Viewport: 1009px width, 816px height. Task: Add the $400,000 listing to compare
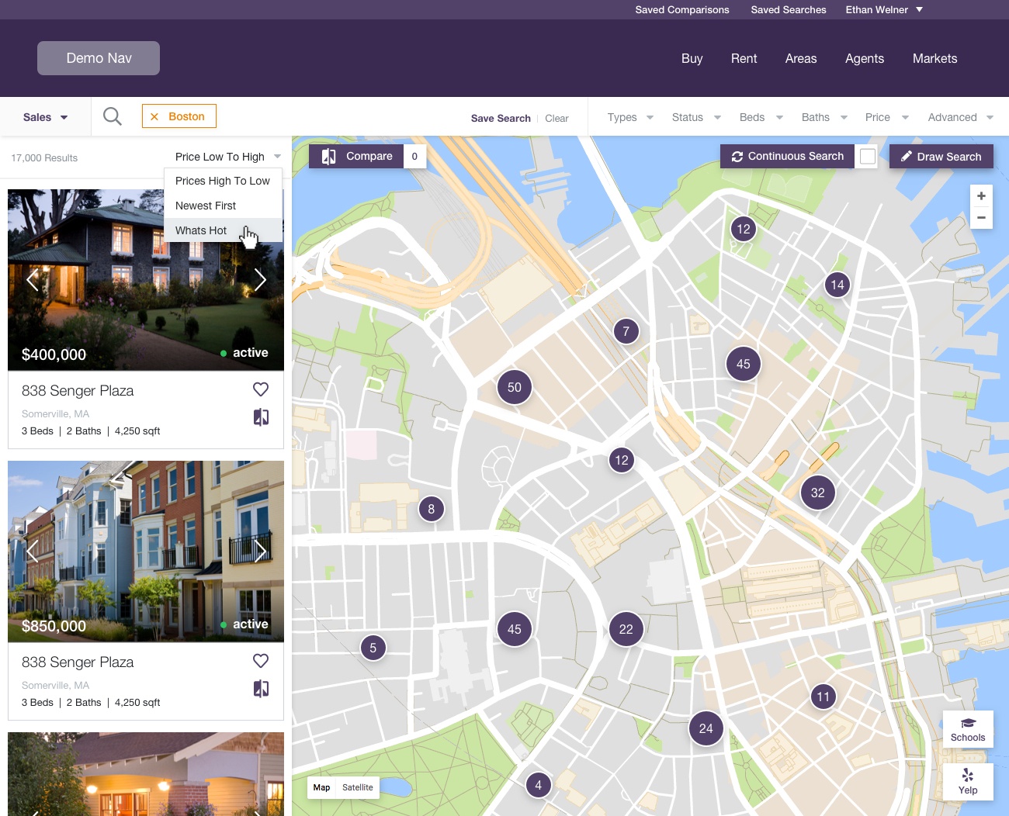261,417
